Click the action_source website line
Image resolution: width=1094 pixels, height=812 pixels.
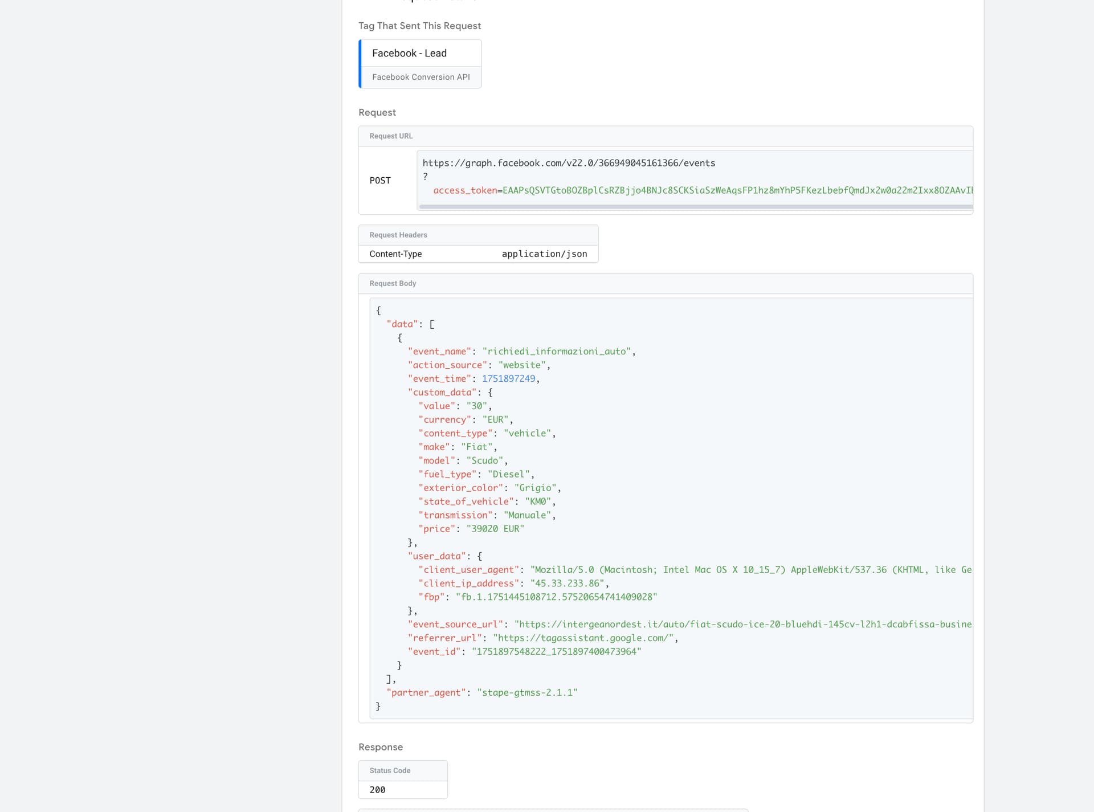[479, 365]
